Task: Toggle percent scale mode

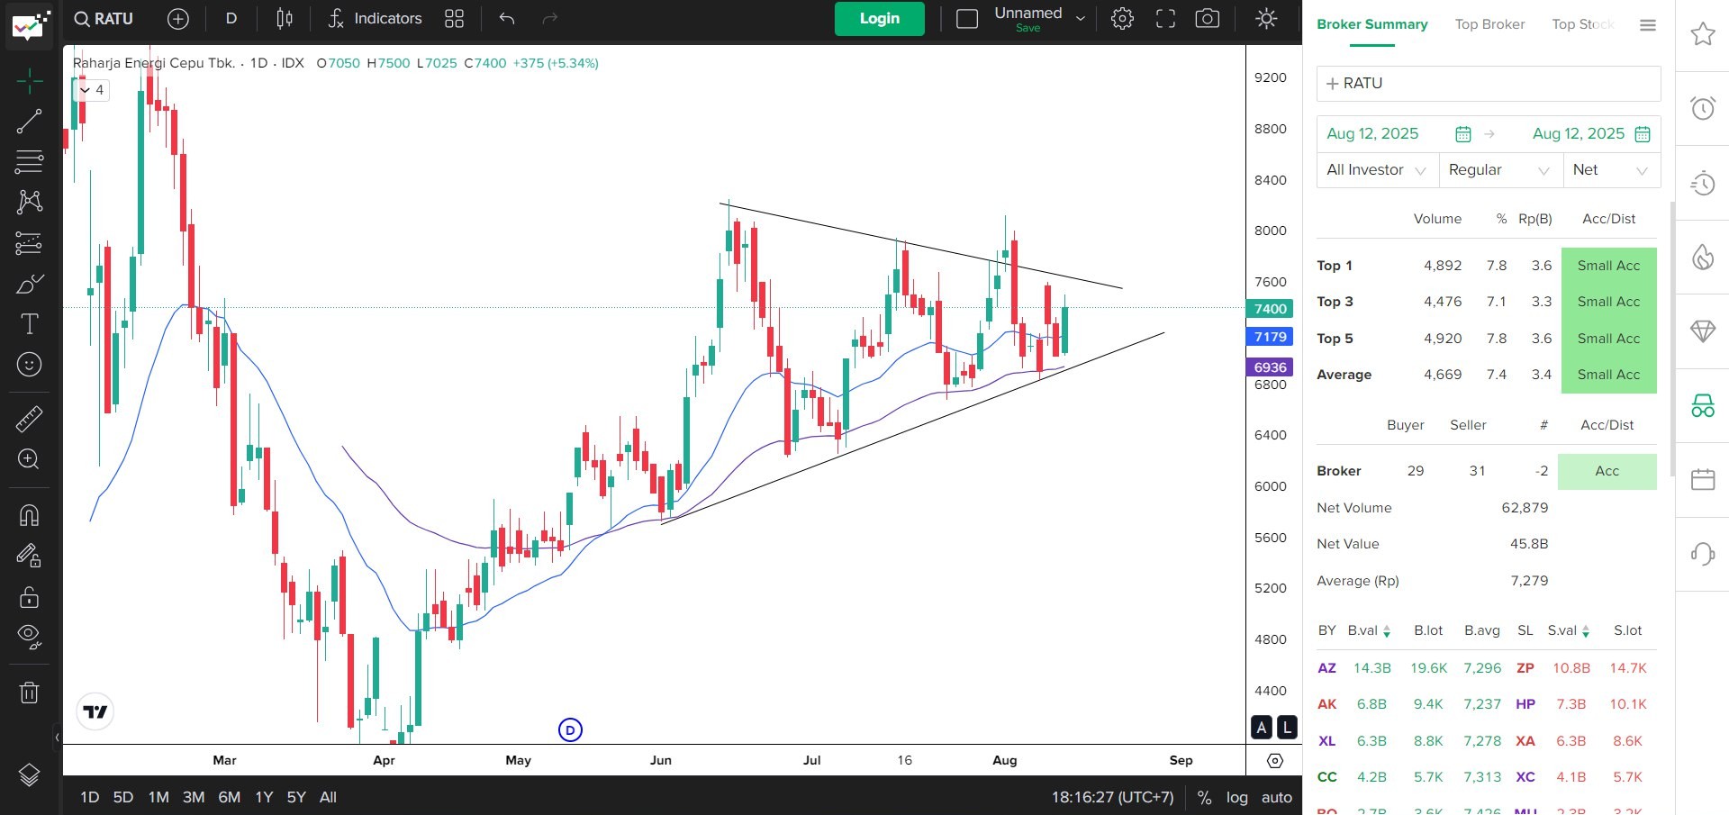Action: [x=1204, y=797]
